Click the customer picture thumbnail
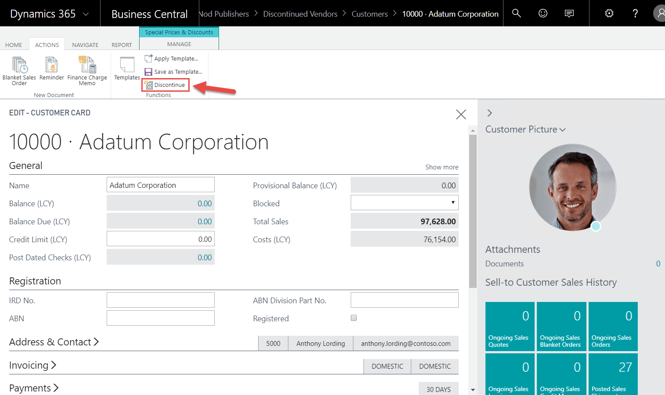This screenshot has width=665, height=395. [x=572, y=187]
